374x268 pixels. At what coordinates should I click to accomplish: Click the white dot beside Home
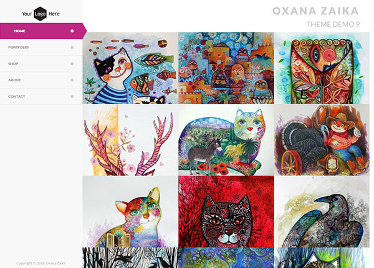click(72, 31)
